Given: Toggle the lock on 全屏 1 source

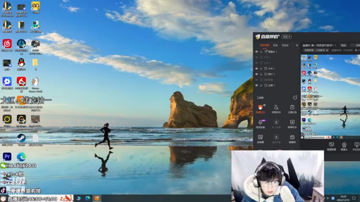Looking at the screenshot, I should pyautogui.click(x=261, y=85).
